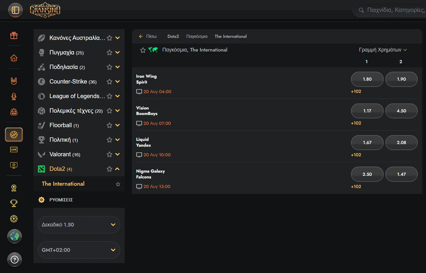Image resolution: width=426 pixels, height=273 pixels.
Task: Favorite Dota2 with its star
Action: 109,169
